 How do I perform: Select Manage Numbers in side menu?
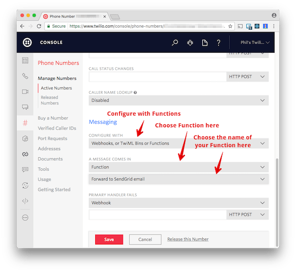(x=57, y=78)
